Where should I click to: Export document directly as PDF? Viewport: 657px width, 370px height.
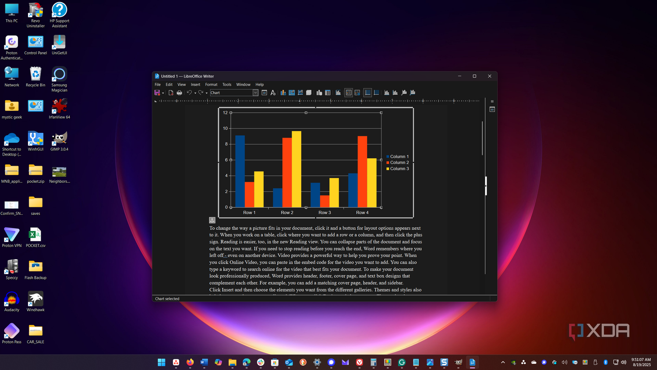[x=171, y=92]
